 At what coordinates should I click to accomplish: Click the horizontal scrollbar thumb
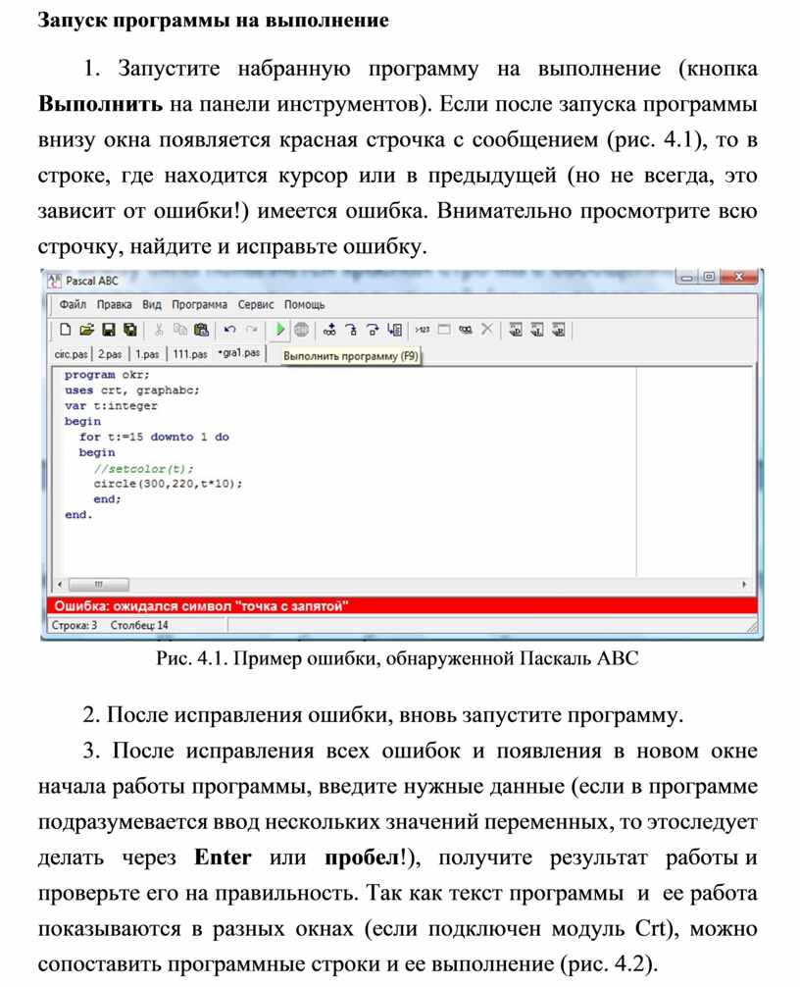(x=99, y=585)
